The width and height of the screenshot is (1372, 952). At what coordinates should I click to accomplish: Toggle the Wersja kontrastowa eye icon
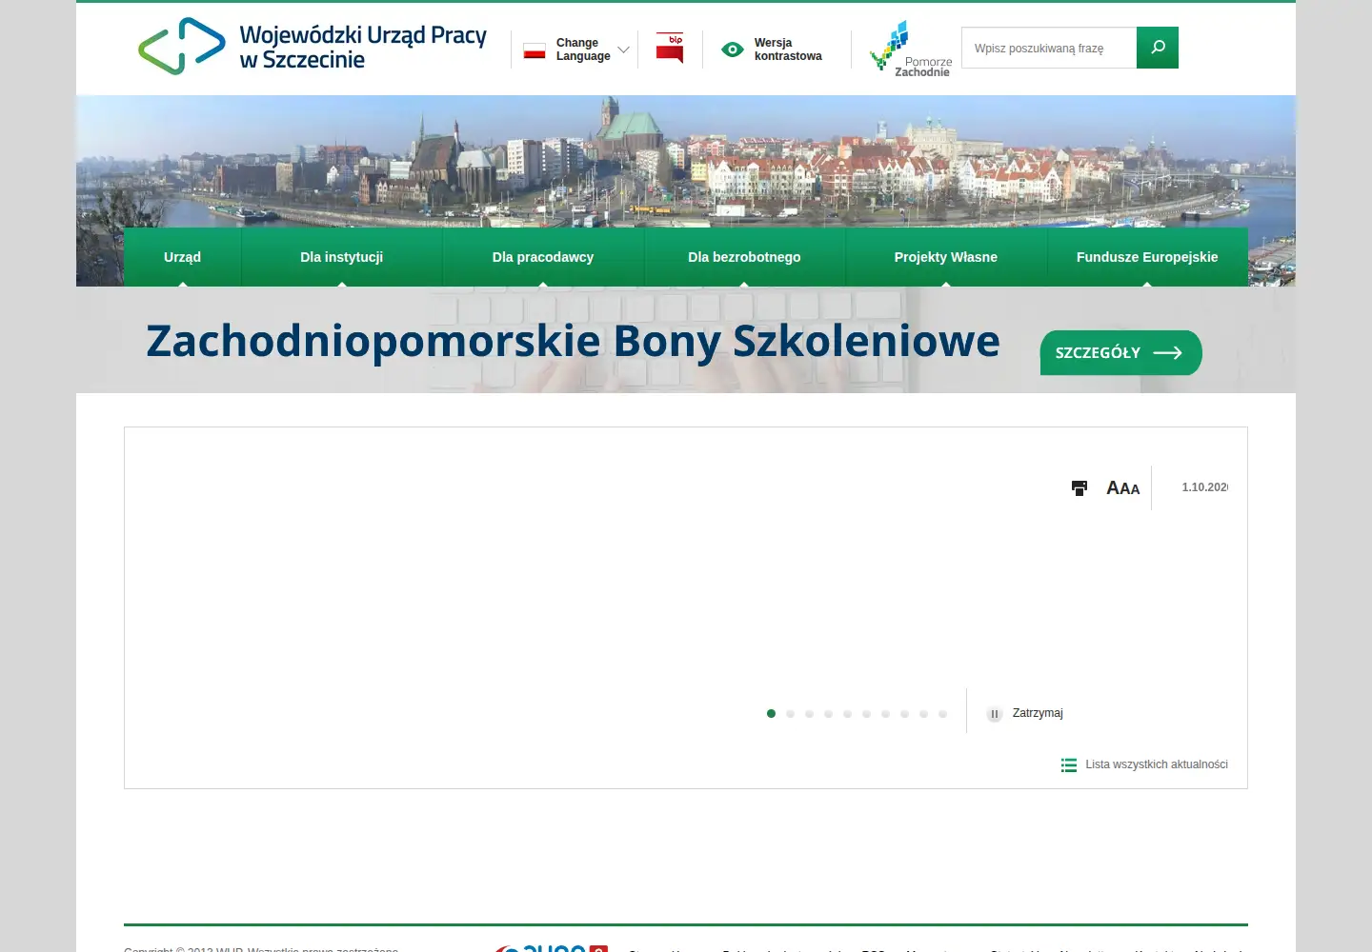[732, 50]
